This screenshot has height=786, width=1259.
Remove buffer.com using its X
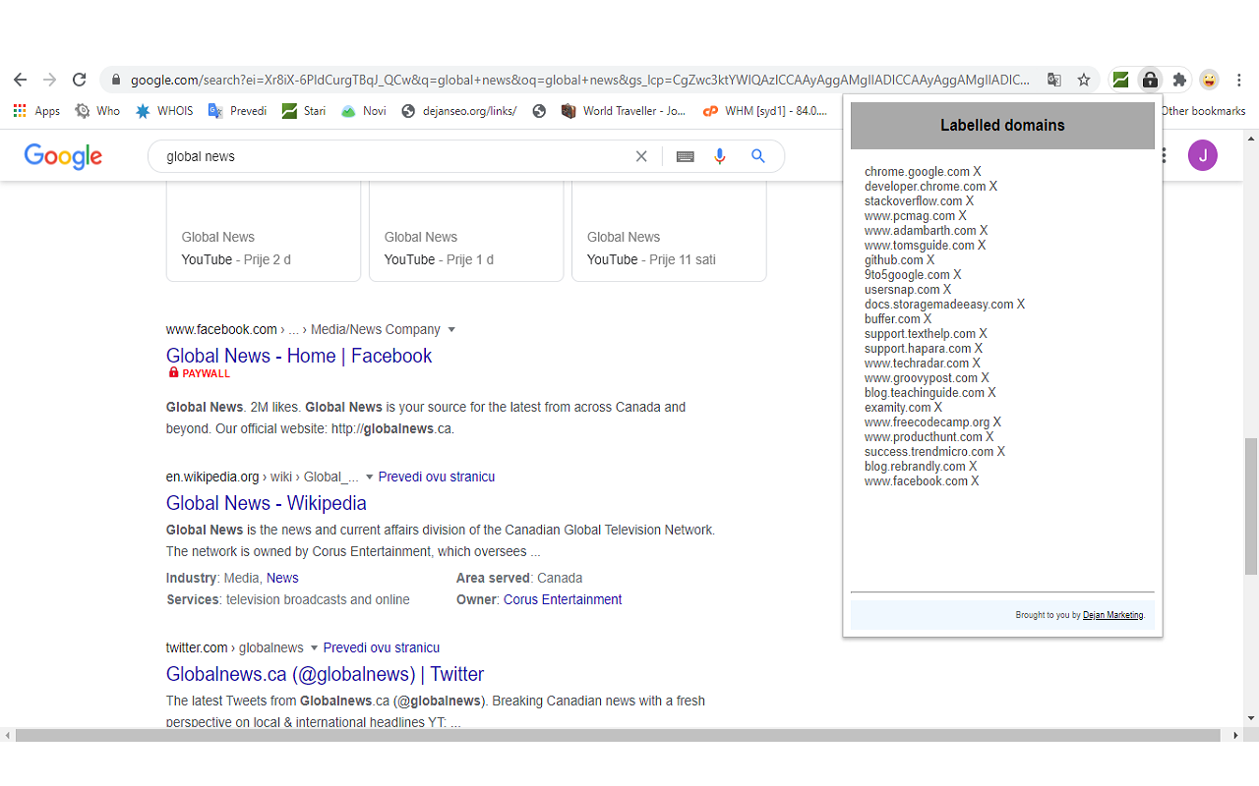tap(928, 319)
